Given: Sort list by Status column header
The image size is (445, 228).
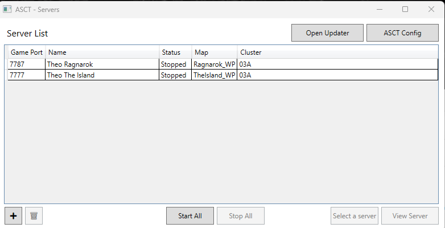Looking at the screenshot, I should coord(175,52).
